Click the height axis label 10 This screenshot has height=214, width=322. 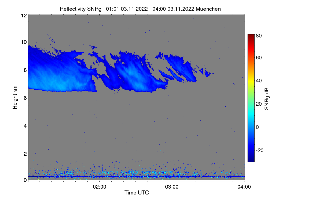[x=24, y=42]
